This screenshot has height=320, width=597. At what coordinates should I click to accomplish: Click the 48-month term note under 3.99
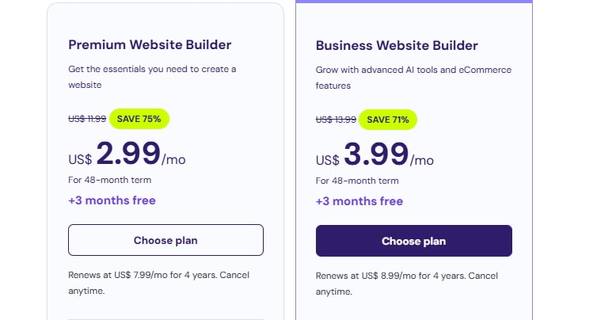356,181
